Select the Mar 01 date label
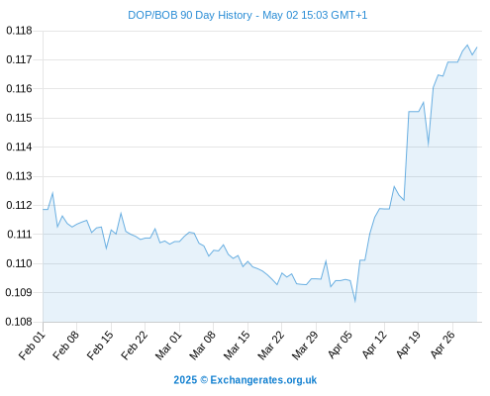 (168, 345)
